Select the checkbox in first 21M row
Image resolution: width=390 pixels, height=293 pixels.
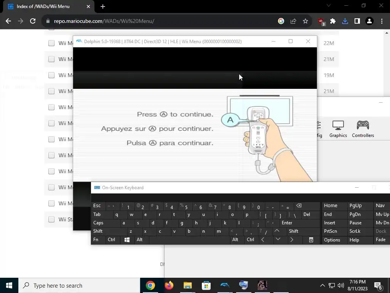(51, 59)
